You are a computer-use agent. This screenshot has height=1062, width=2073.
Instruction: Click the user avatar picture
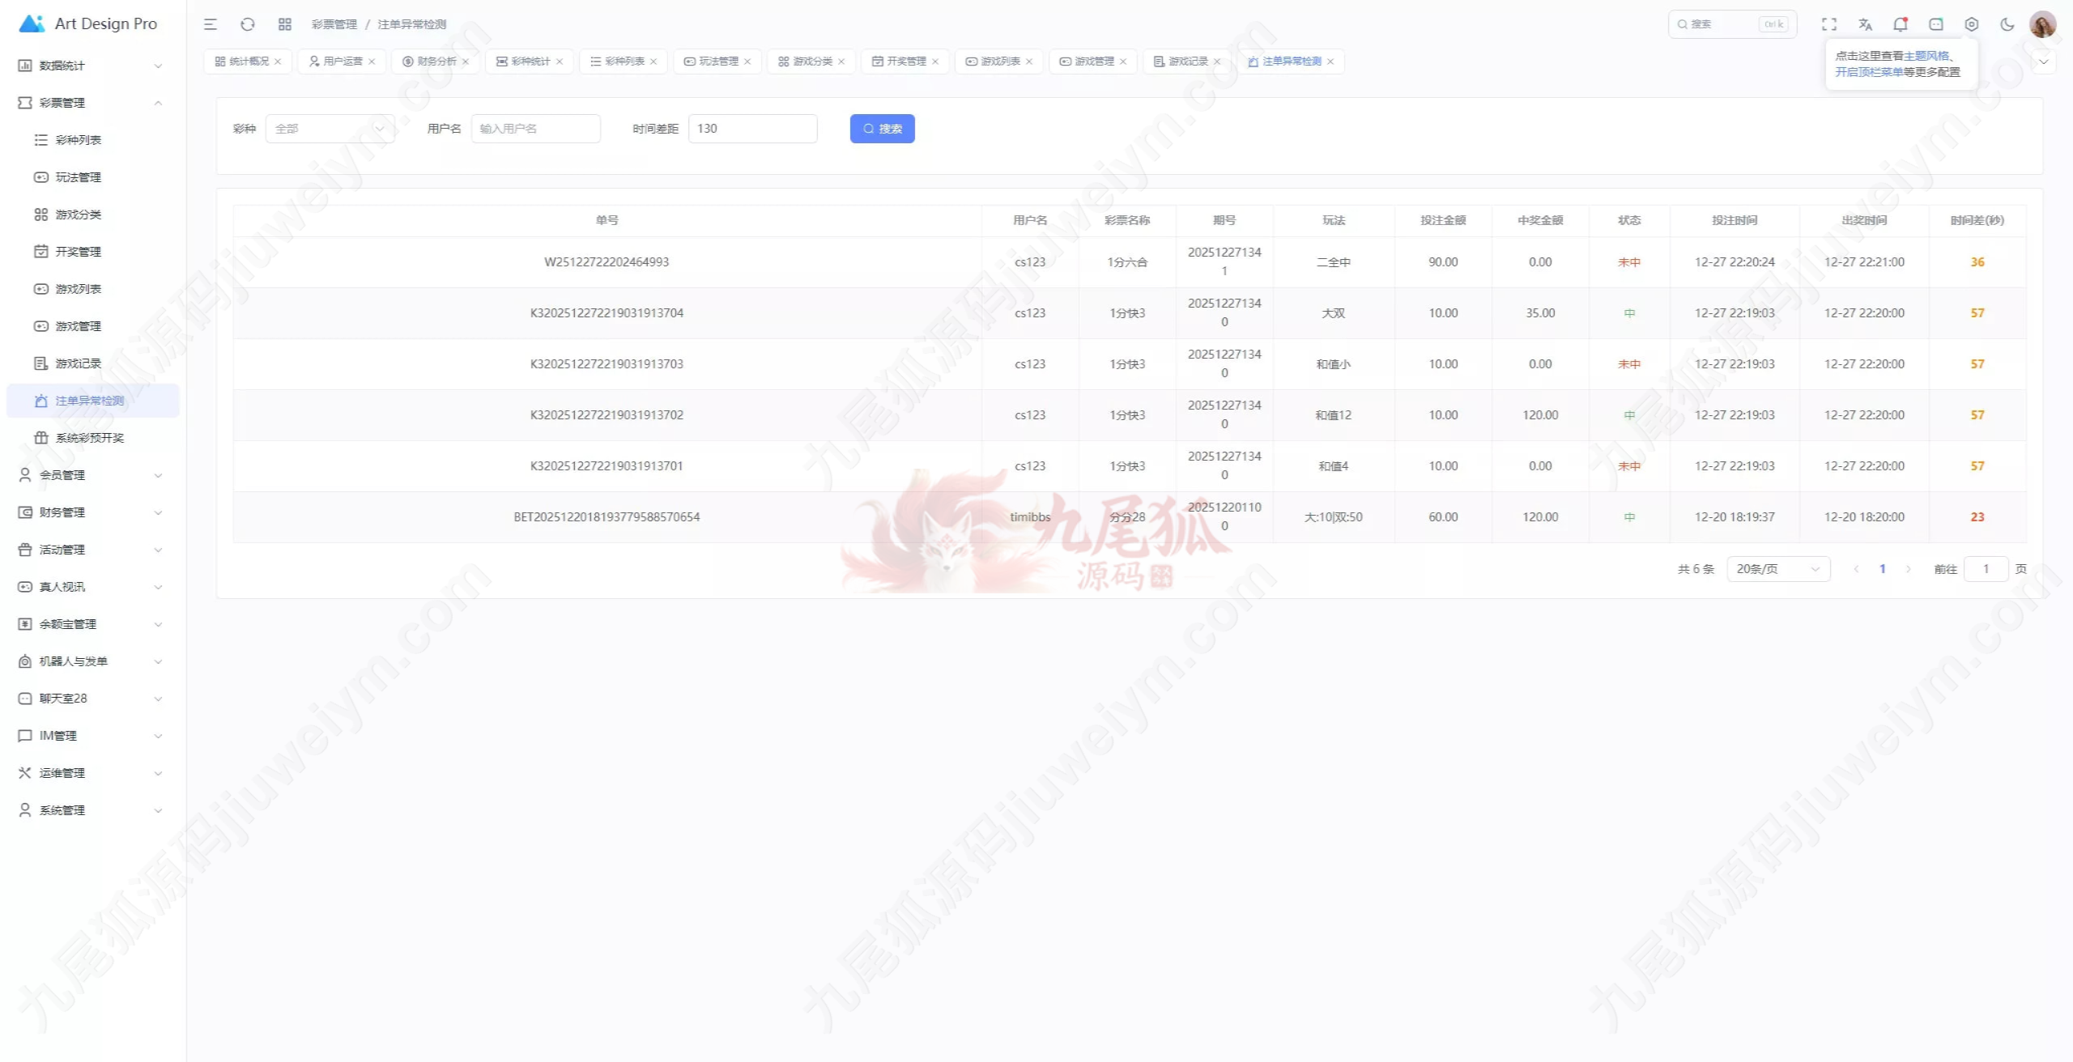(2042, 24)
